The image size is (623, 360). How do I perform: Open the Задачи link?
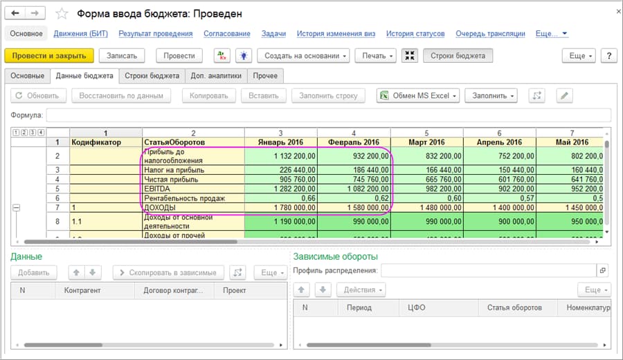coord(273,34)
